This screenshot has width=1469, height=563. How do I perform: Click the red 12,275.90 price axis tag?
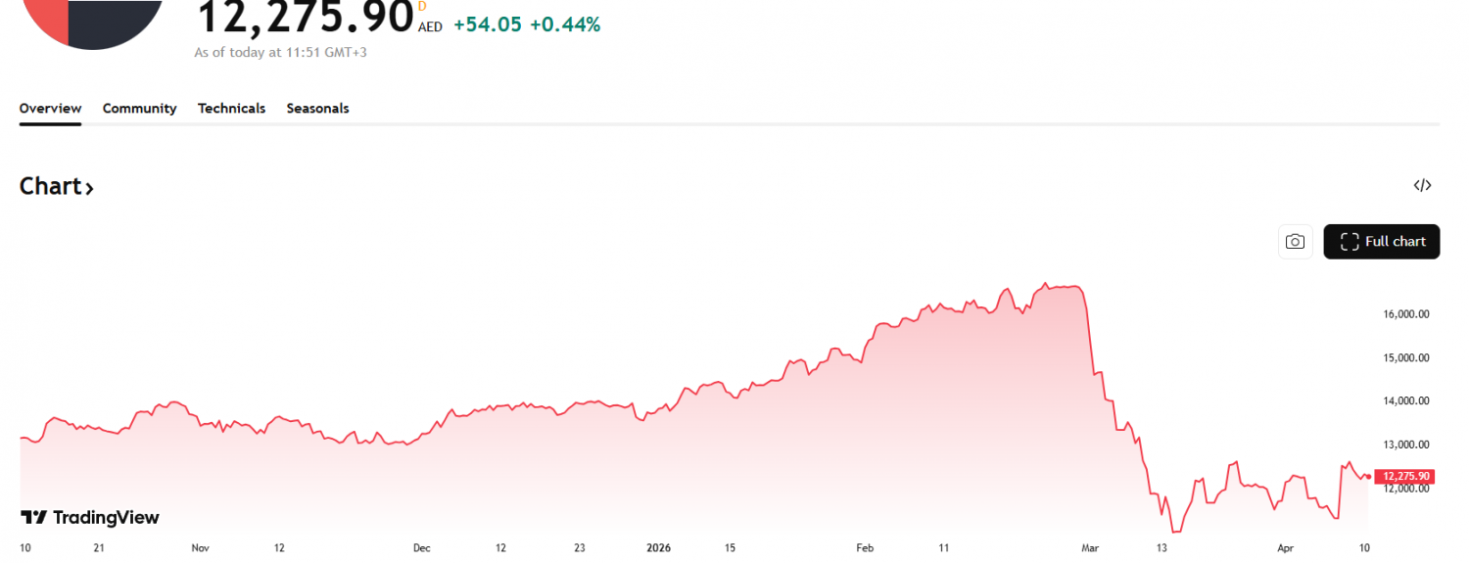[1406, 477]
